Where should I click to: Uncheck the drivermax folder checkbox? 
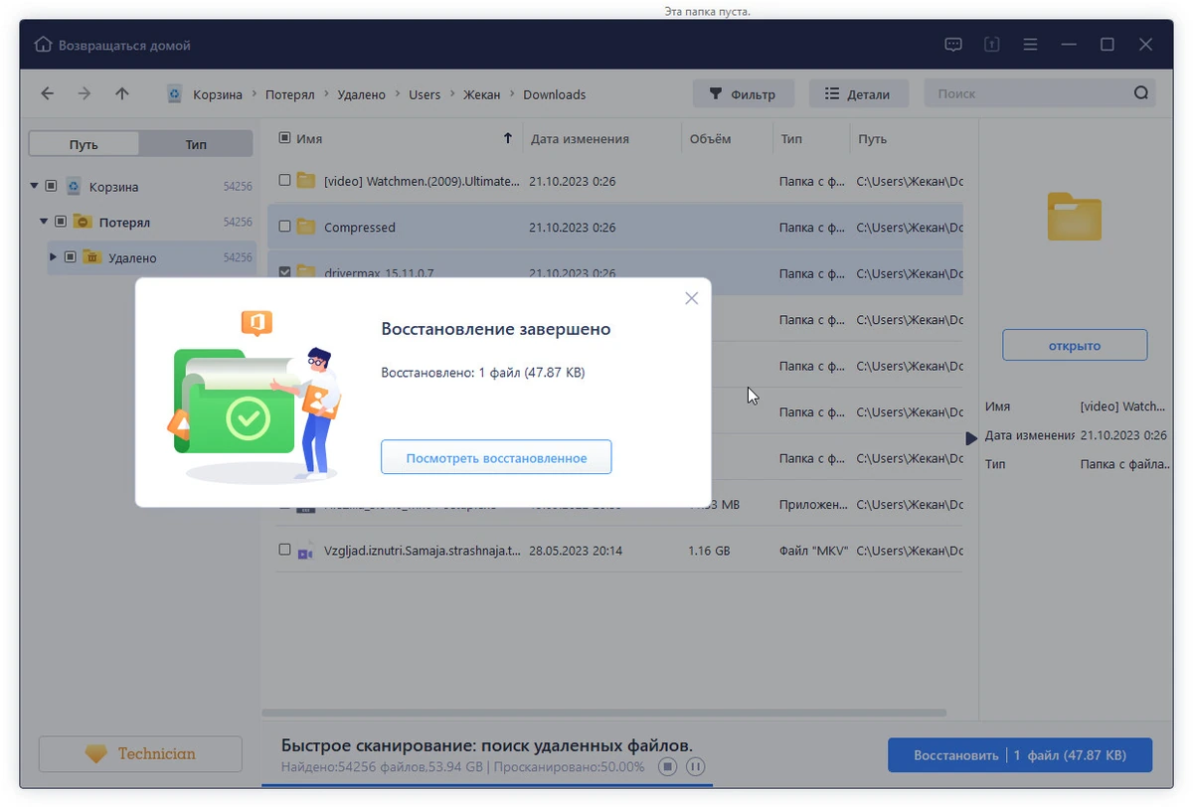284,272
